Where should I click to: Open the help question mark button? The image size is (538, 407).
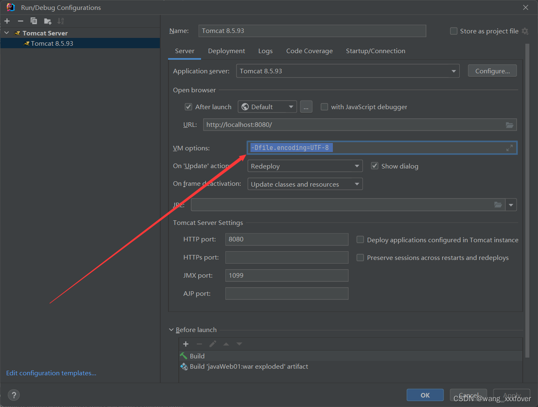click(14, 395)
